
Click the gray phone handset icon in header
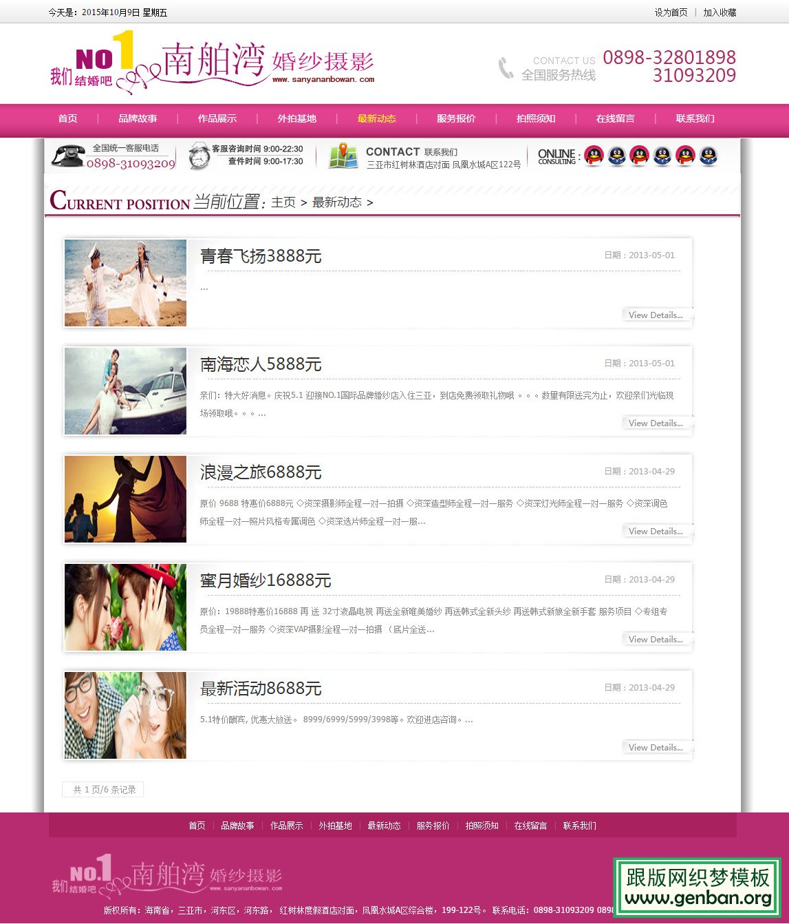(x=506, y=68)
